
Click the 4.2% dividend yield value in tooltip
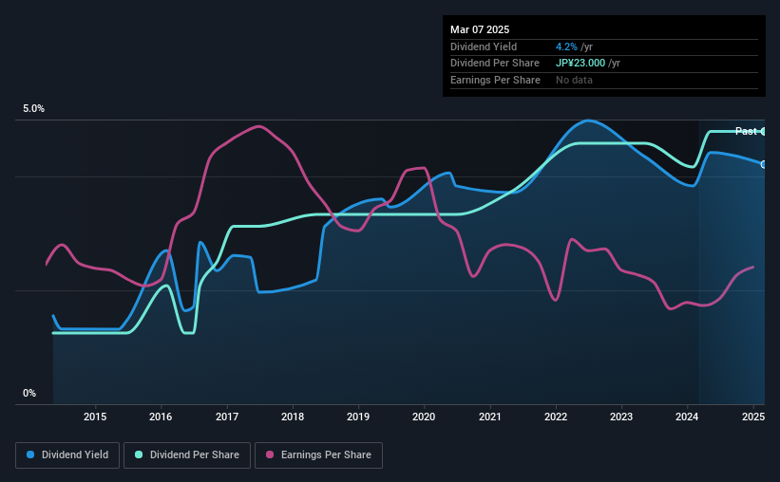coord(566,46)
